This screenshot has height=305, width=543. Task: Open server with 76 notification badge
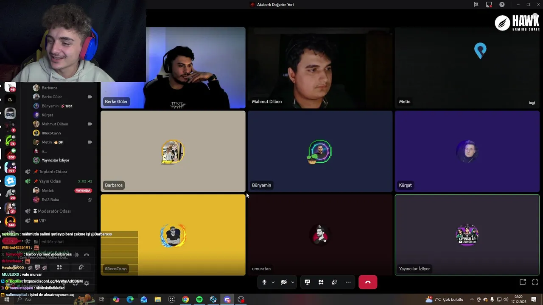pyautogui.click(x=10, y=140)
